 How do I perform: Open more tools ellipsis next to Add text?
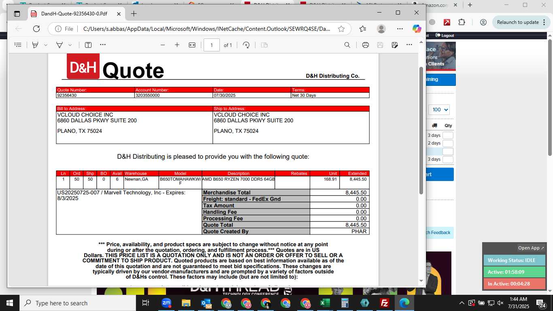(x=103, y=45)
